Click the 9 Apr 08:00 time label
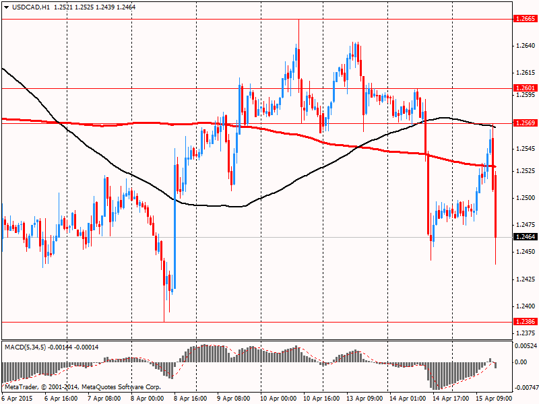The width and height of the screenshot is (539, 404). (233, 399)
